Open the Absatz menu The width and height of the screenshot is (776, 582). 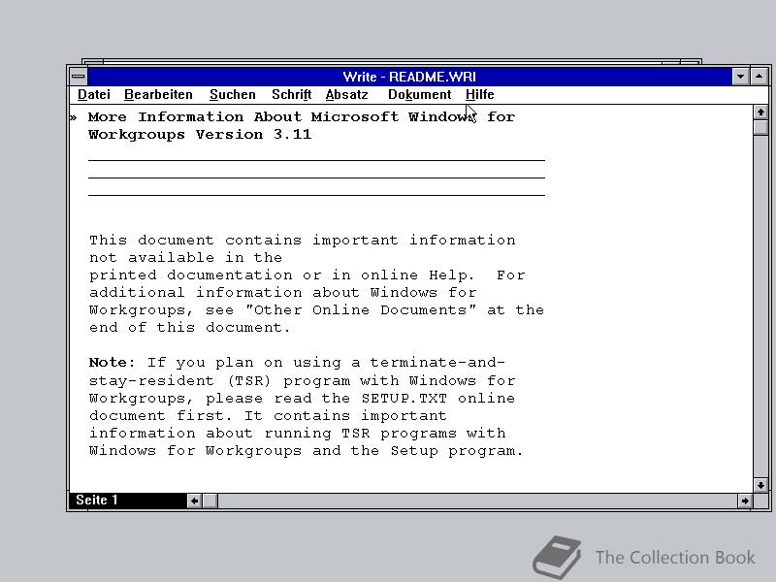click(347, 94)
